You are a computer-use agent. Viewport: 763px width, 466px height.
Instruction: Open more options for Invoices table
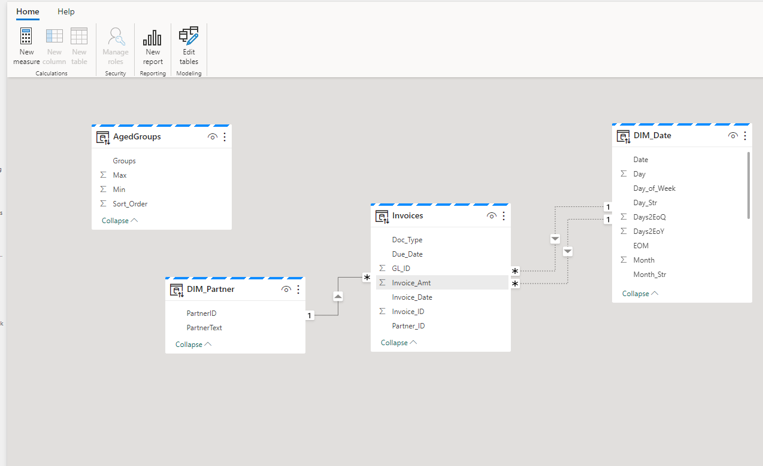click(x=504, y=216)
